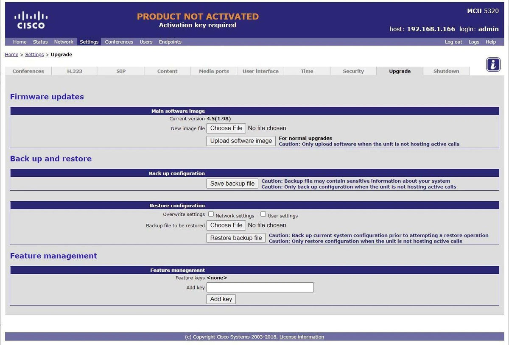Open the page help info icon
509x345 pixels.
click(493, 64)
